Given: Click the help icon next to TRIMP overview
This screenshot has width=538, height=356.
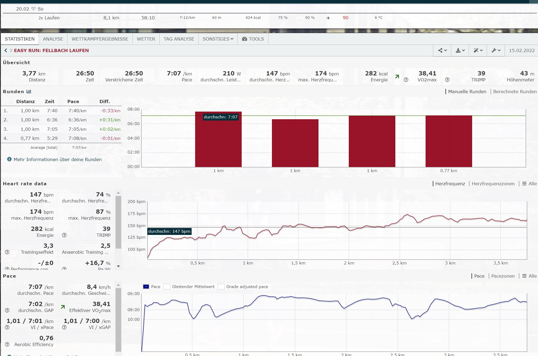Looking at the screenshot, I should [x=447, y=80].
